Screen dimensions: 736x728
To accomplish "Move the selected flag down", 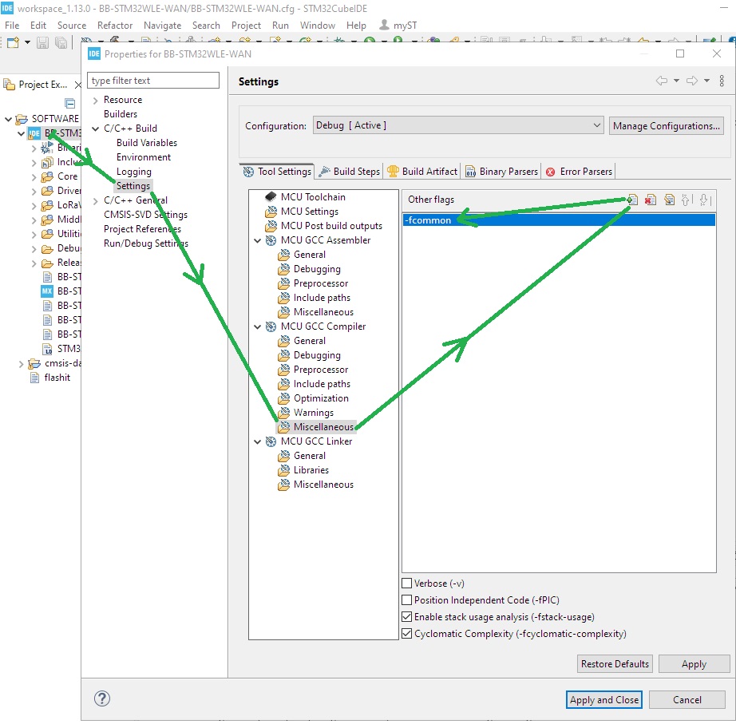I will tap(705, 200).
